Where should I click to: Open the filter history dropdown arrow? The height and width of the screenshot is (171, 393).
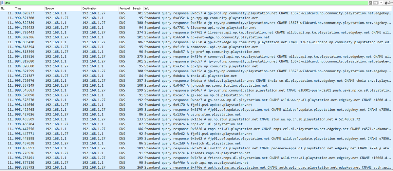pyautogui.click(x=381, y=3)
